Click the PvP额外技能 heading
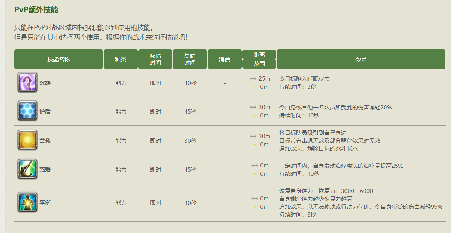This screenshot has width=451, height=233. 36,10
